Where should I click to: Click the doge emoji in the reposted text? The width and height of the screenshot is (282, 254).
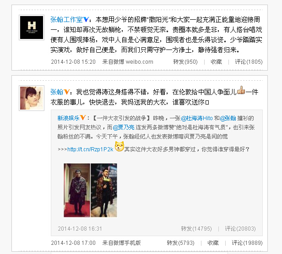pos(119,146)
